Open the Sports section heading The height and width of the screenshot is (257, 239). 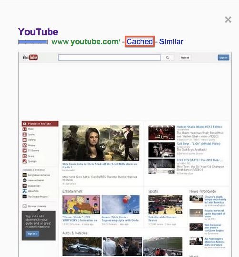153,191
